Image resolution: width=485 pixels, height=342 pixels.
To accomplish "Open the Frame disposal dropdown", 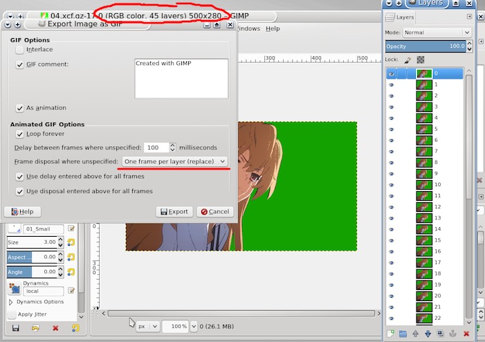I will tap(175, 161).
